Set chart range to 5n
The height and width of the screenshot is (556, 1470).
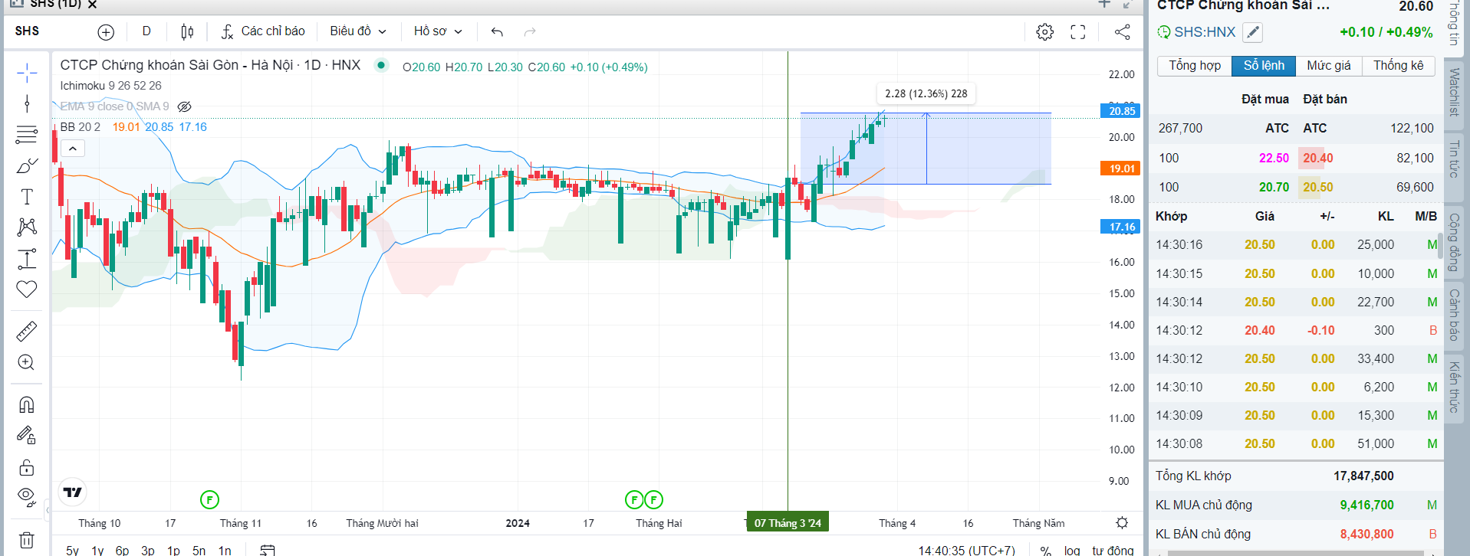(199, 551)
